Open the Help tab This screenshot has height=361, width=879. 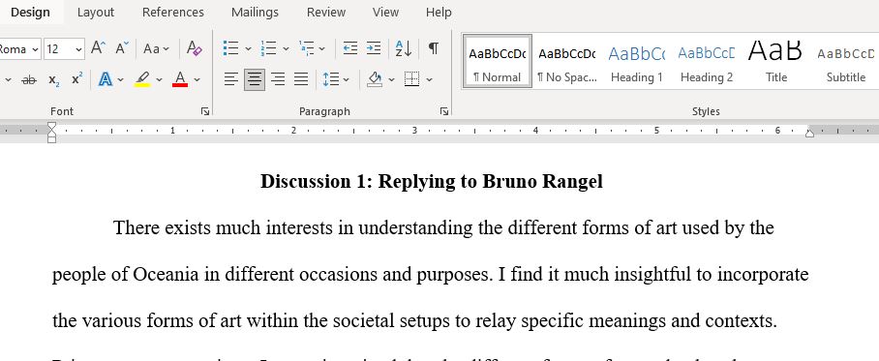point(439,12)
